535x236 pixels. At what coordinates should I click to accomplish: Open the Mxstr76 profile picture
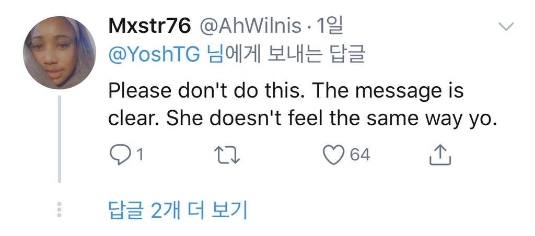coord(59,53)
